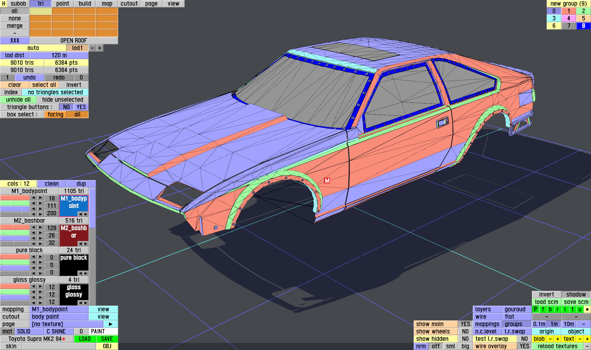Select group number 4
This screenshot has width=591, height=350.
click(569, 18)
